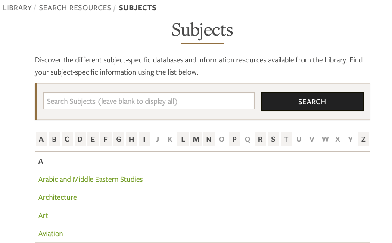Screen dimensions: 392x243
Task: Choose letter H in alphabet index
Action: pos(131,139)
